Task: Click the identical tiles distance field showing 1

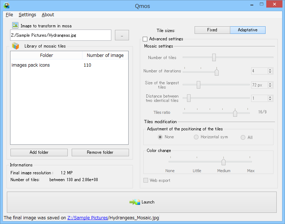Action: coord(259,98)
